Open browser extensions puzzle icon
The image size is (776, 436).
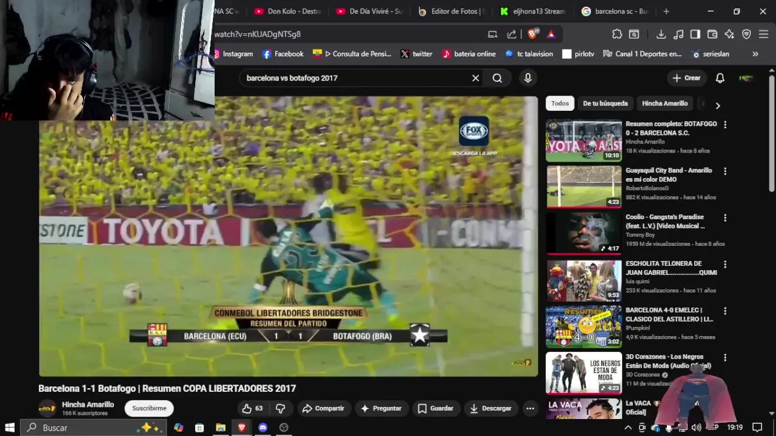[617, 34]
